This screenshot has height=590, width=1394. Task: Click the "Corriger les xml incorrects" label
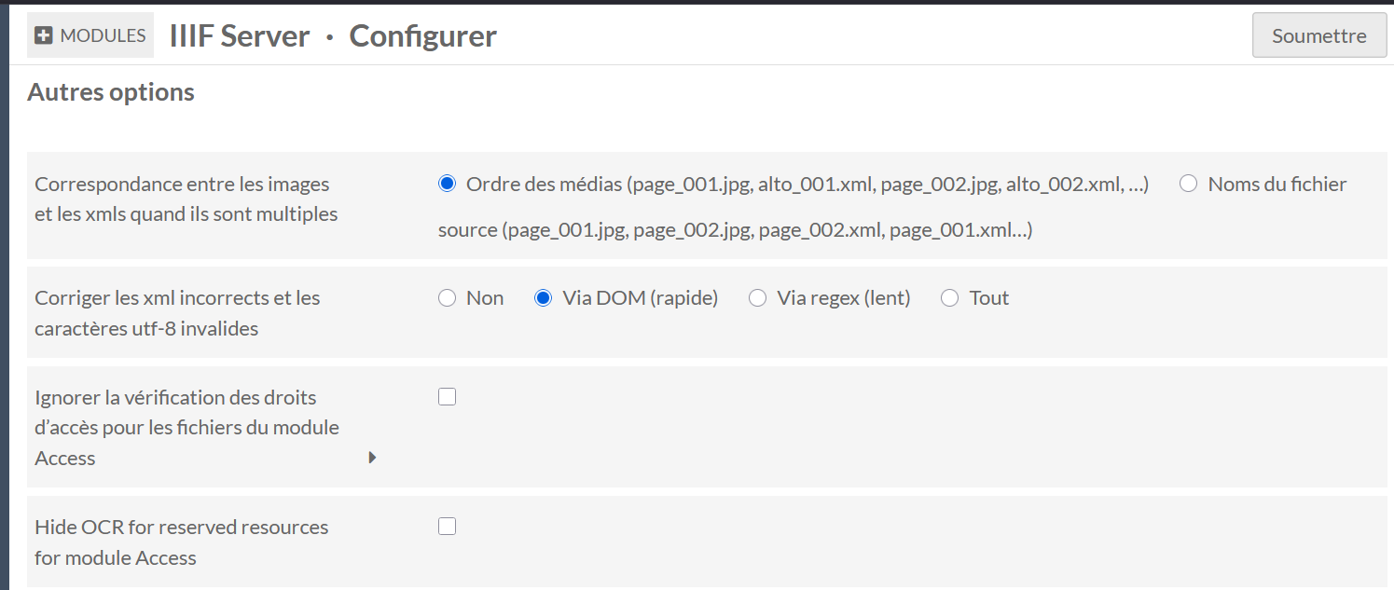click(x=177, y=312)
